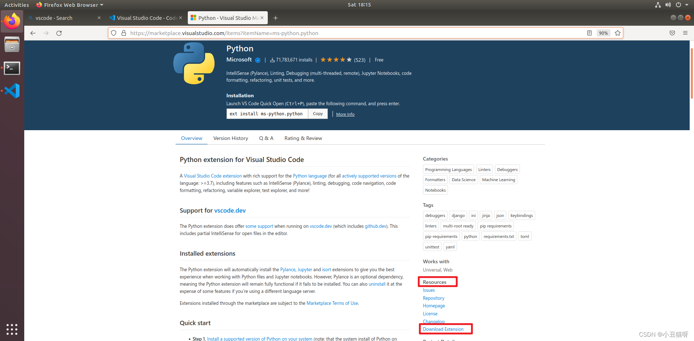
Task: Open Marketplace Terms of Use link
Action: click(x=332, y=303)
